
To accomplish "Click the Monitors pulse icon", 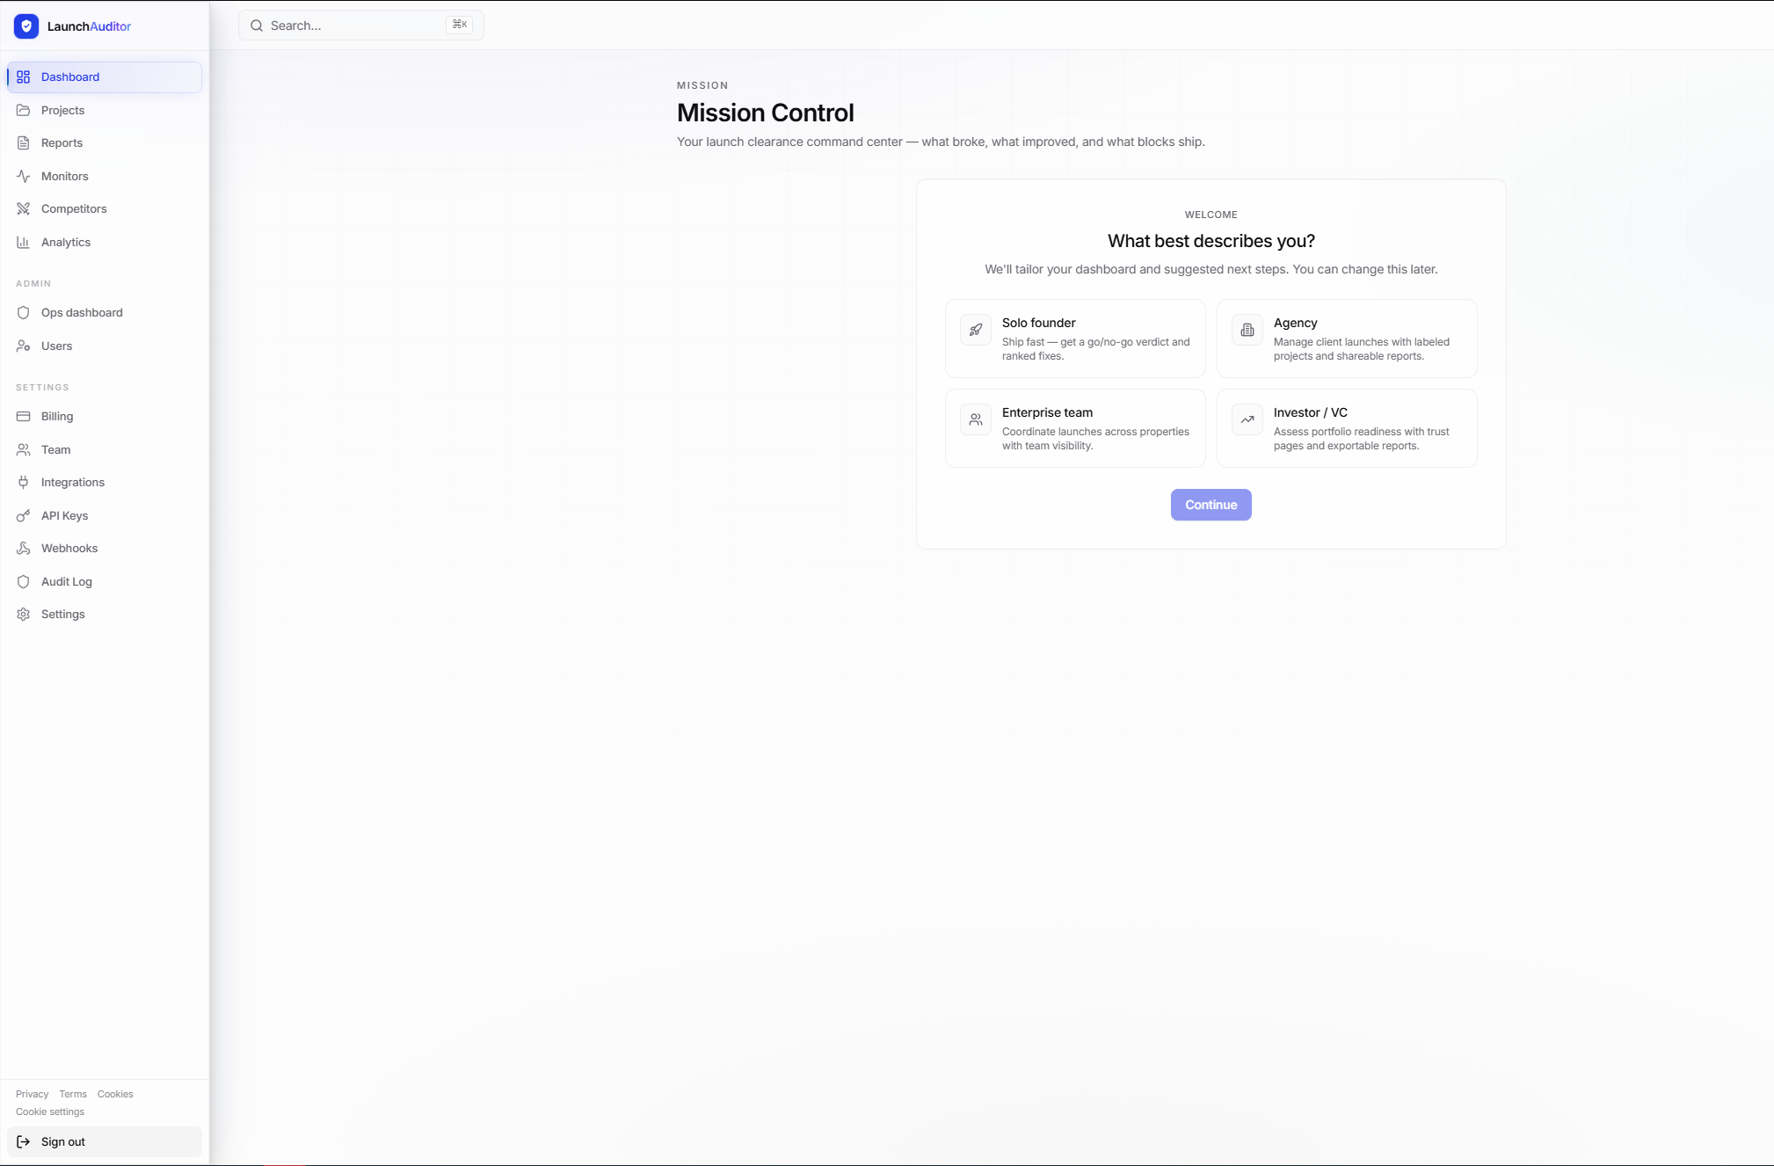I will point(24,177).
